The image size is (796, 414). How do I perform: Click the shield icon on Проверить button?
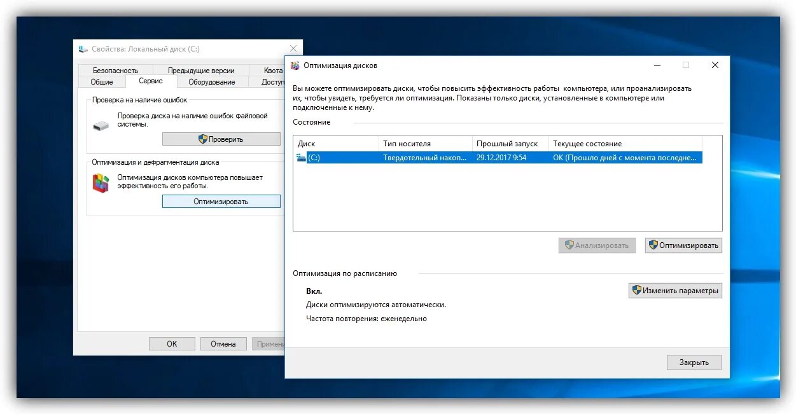tap(201, 139)
